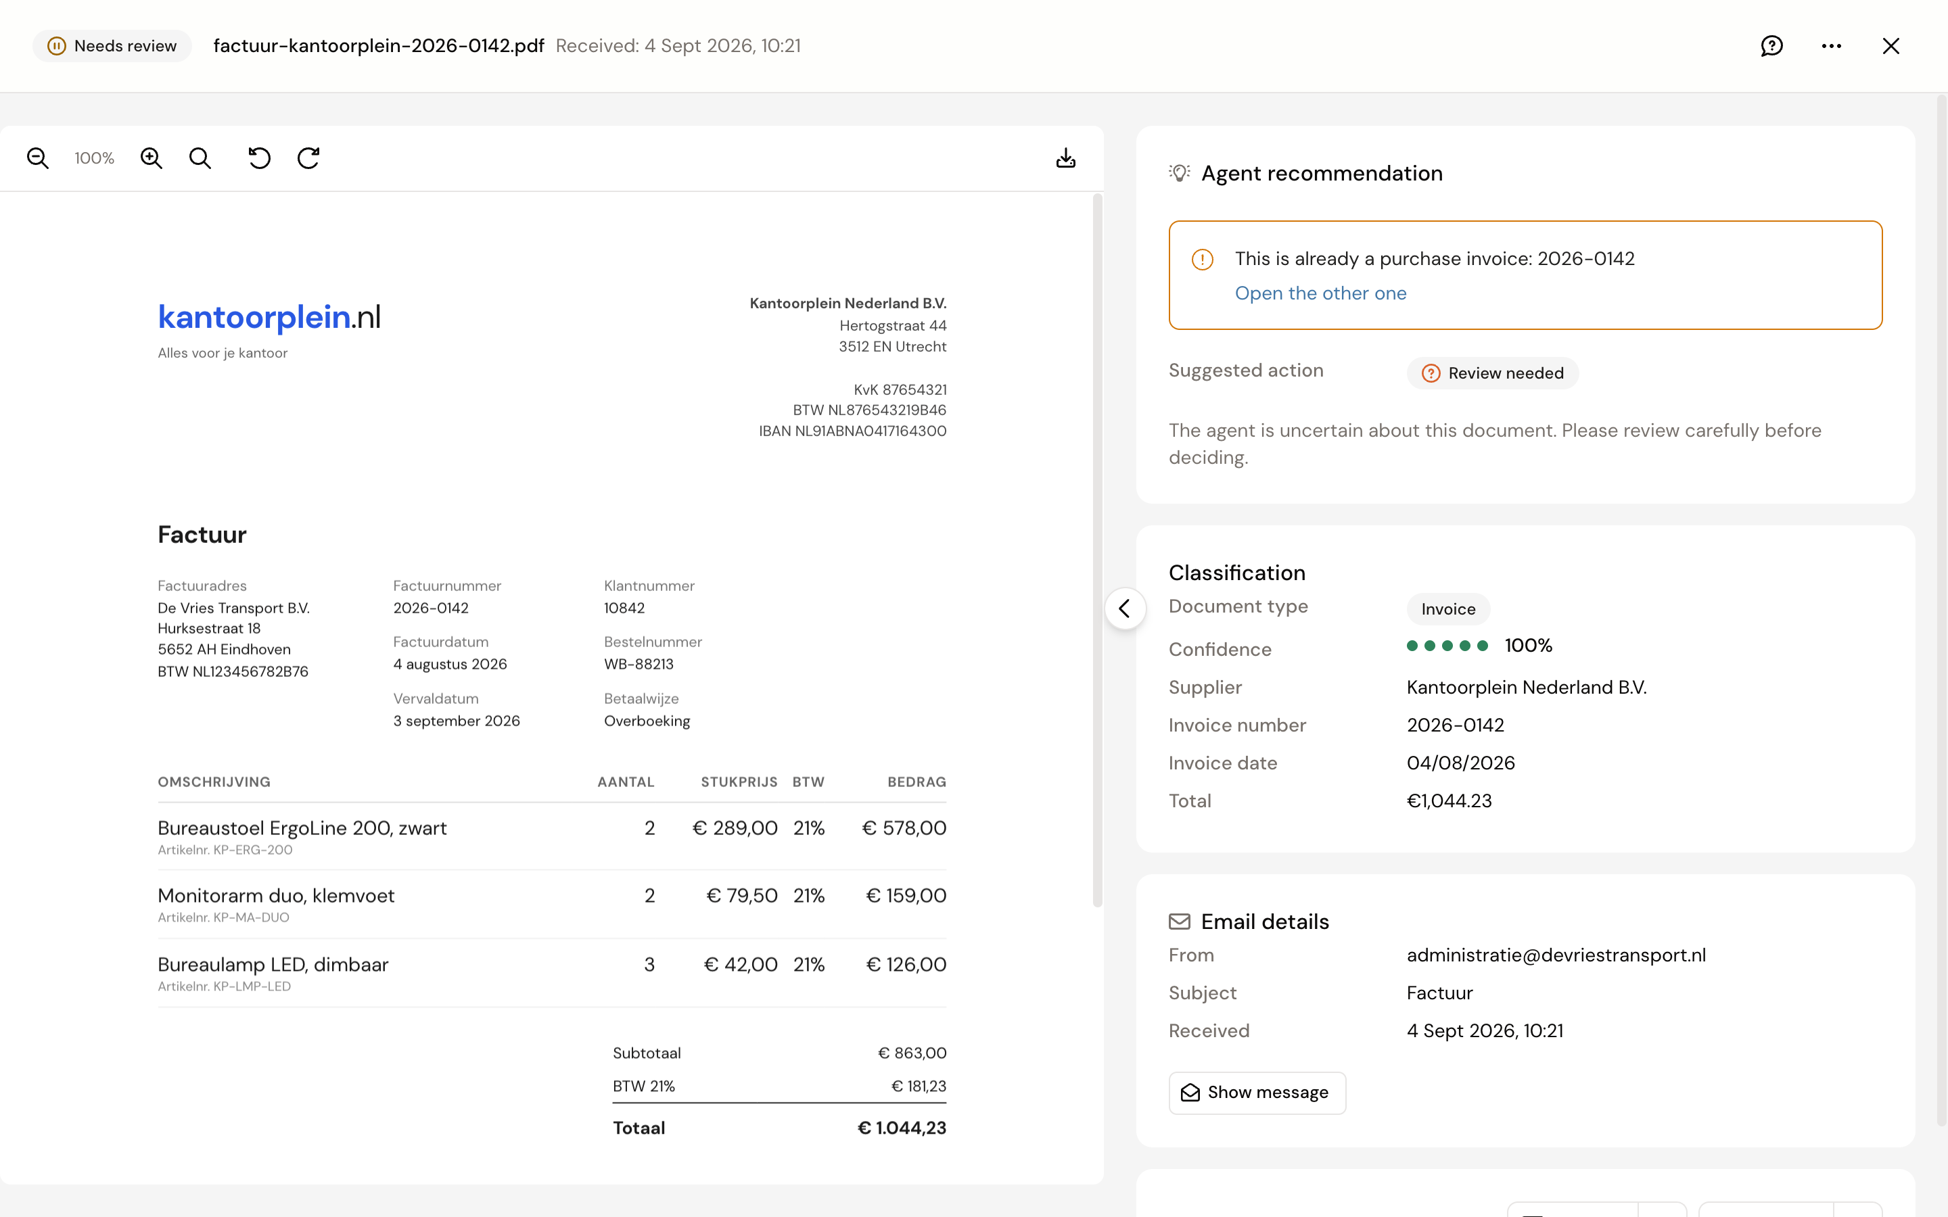Click the envelope Email details icon
Viewport: 1948px width, 1217px height.
pyautogui.click(x=1179, y=922)
